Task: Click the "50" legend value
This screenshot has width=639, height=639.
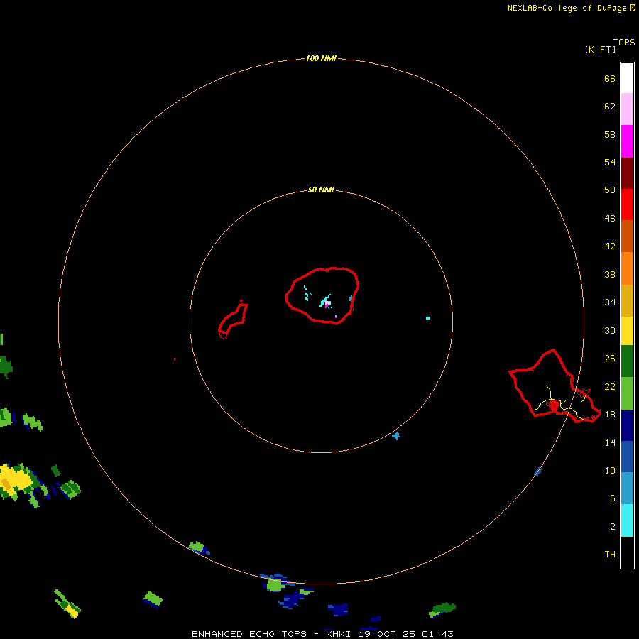Action: (610, 190)
